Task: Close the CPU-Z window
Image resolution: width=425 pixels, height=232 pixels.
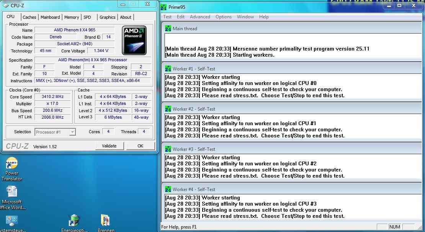Action: (x=147, y=4)
